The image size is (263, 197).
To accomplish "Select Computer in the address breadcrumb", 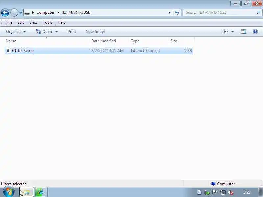I will [45, 12].
